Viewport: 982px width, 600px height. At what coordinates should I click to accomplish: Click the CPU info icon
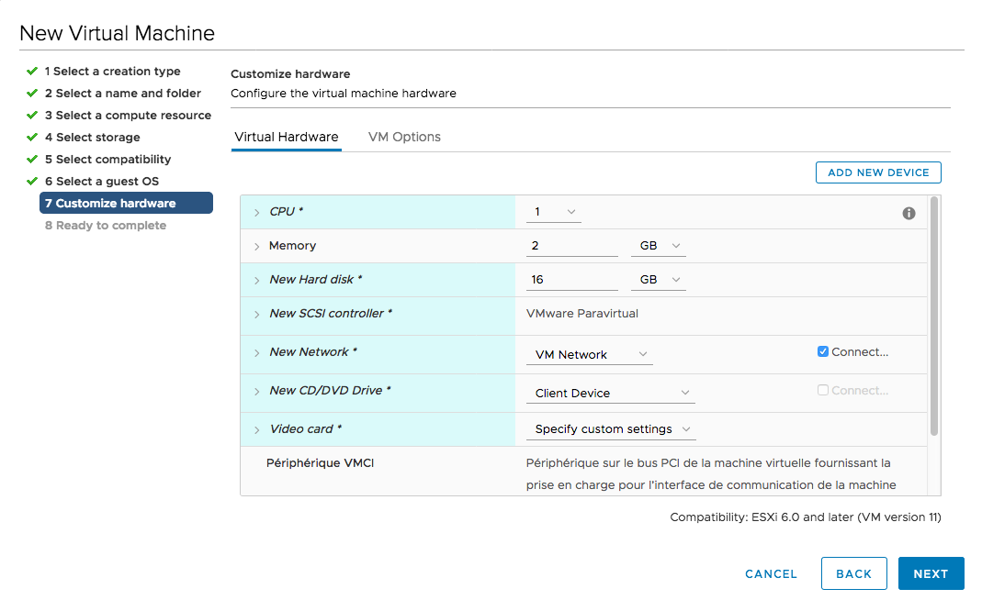click(909, 213)
